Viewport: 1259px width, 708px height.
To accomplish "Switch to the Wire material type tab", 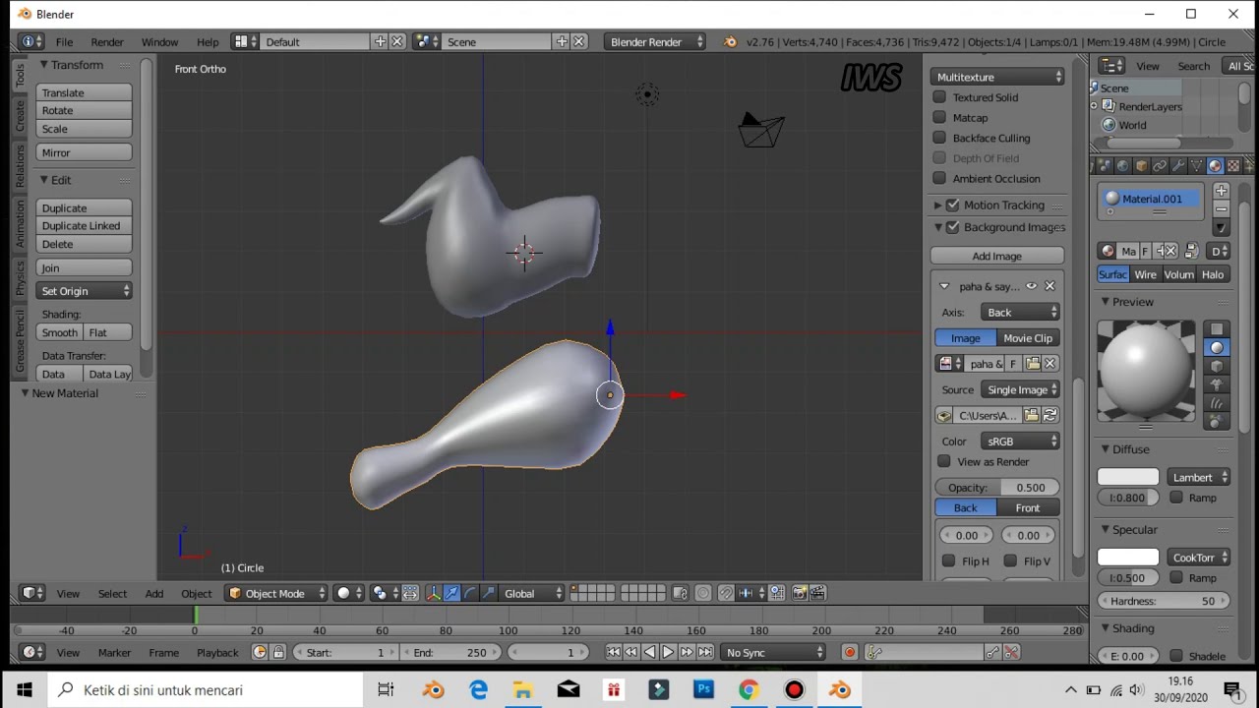I will 1145,274.
